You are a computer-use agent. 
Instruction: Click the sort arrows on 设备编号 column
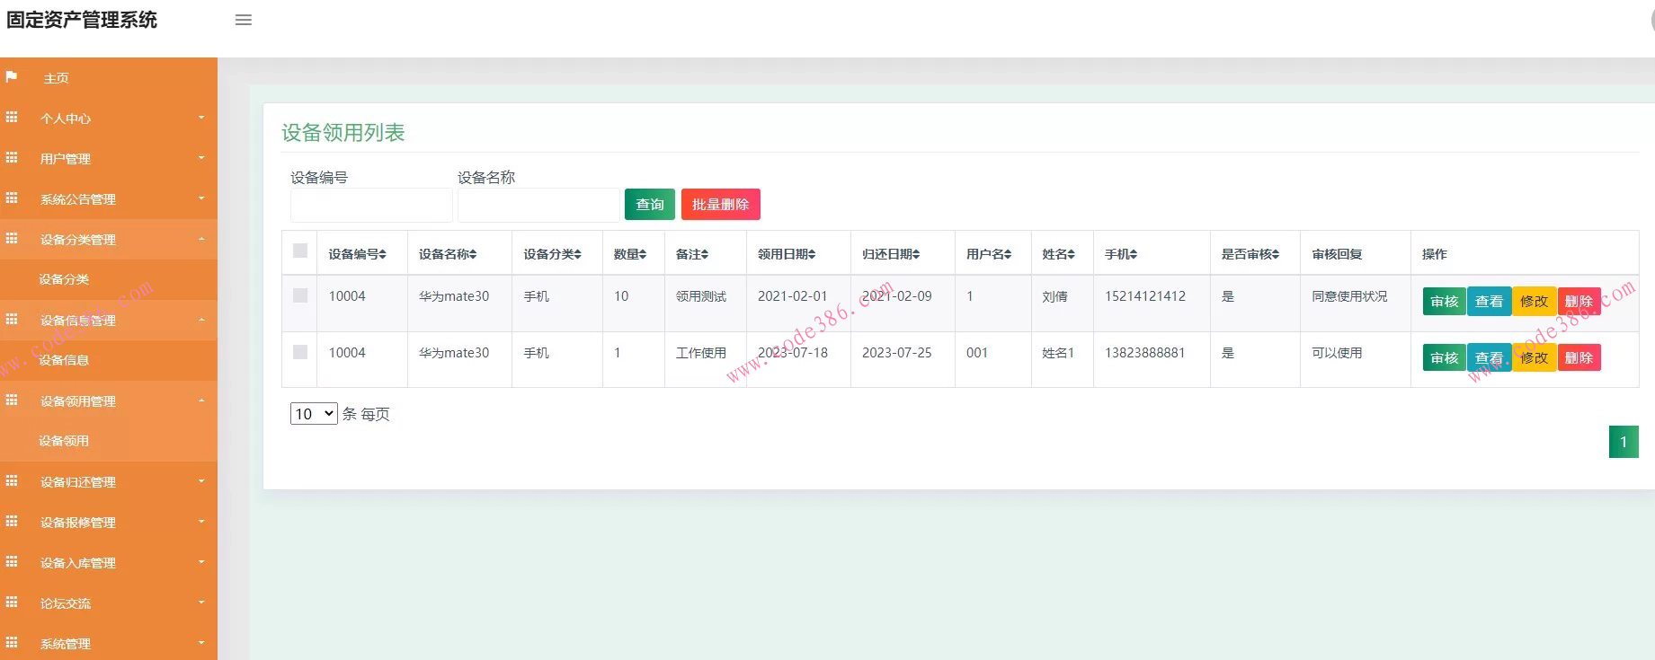point(383,255)
